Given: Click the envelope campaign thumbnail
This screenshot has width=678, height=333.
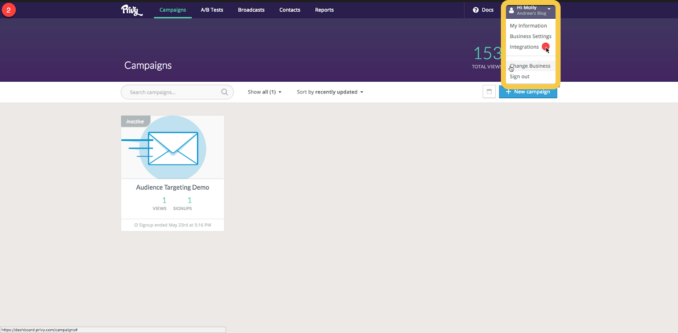Looking at the screenshot, I should 172,148.
